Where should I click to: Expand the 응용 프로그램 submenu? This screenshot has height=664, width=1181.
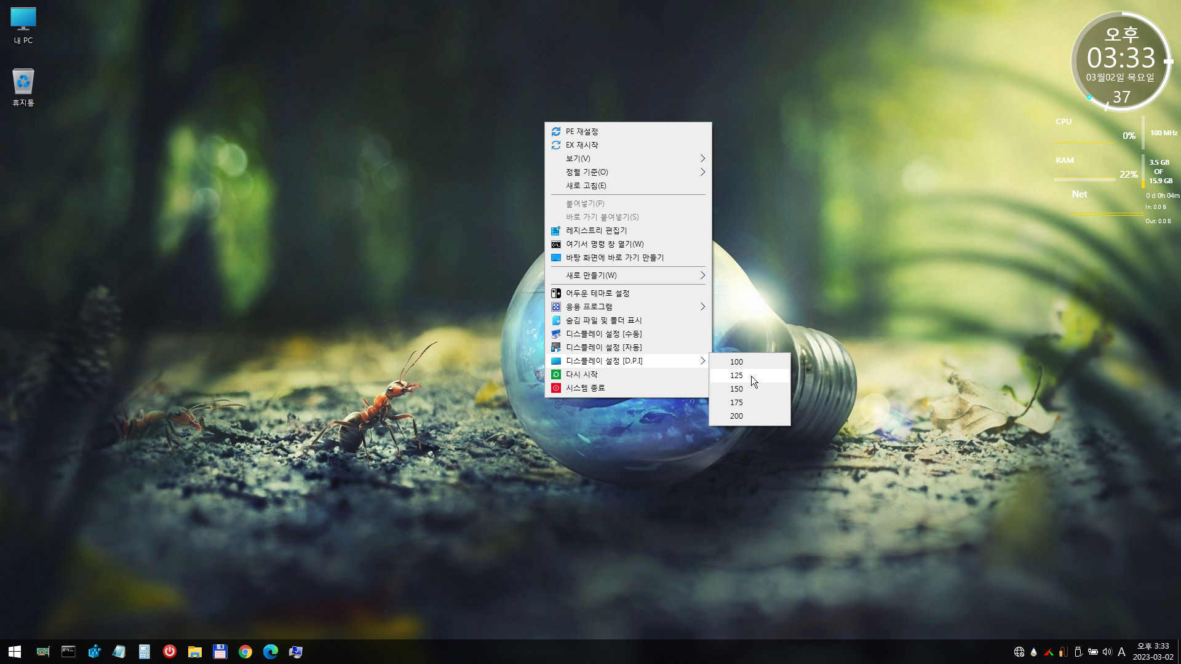click(x=628, y=307)
